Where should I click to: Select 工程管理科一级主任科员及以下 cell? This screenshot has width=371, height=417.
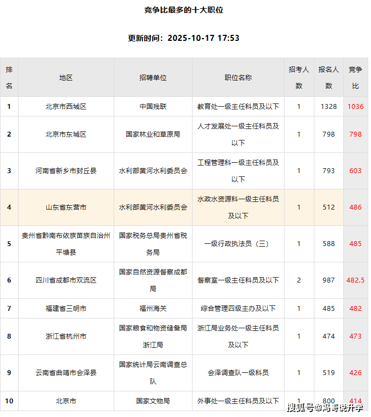pyautogui.click(x=238, y=171)
